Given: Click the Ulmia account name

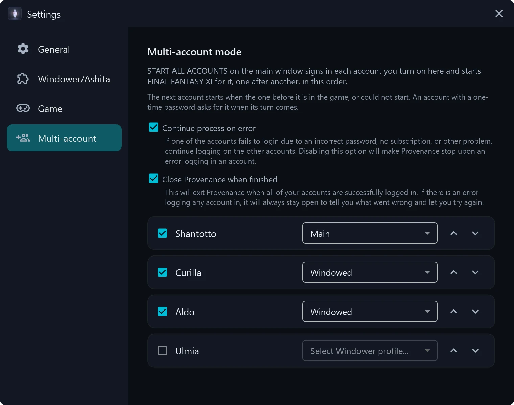Looking at the screenshot, I should pyautogui.click(x=187, y=351).
